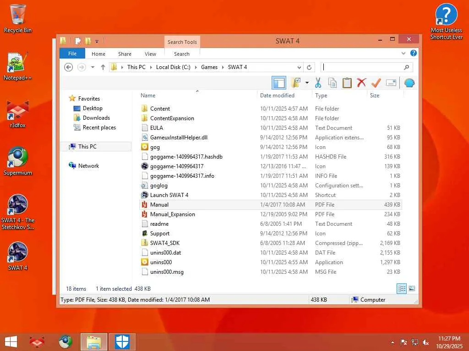Select Downloads in navigation pane
The width and height of the screenshot is (469, 351).
click(x=96, y=118)
